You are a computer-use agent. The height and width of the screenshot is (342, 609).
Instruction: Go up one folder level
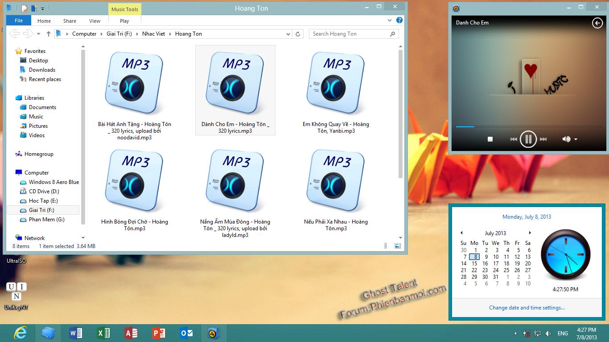coord(49,34)
